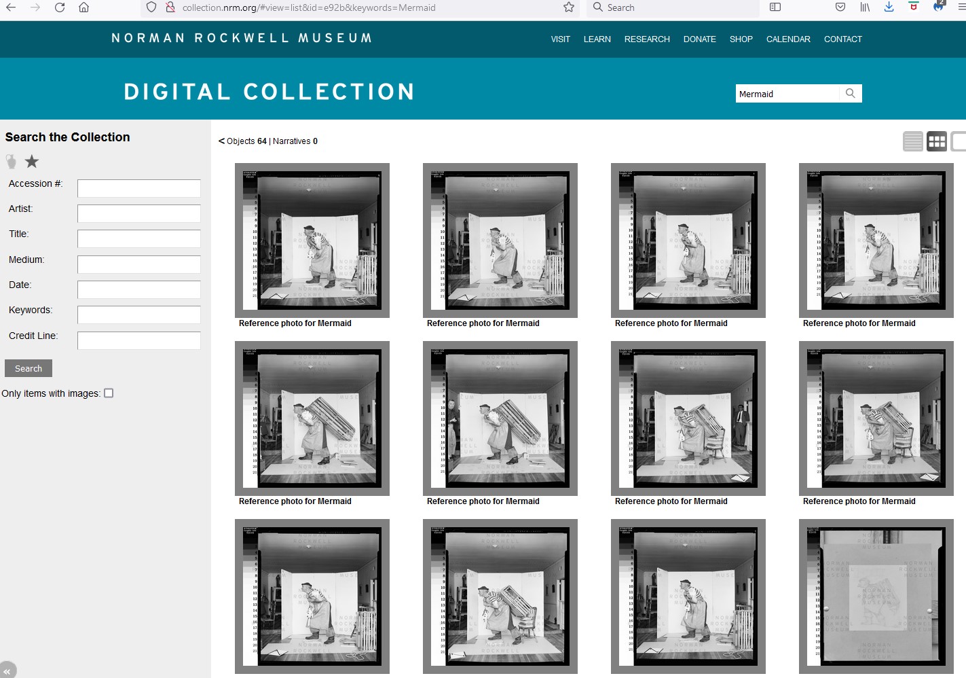Switch to grid thumbnail view
966x678 pixels.
pyautogui.click(x=937, y=141)
